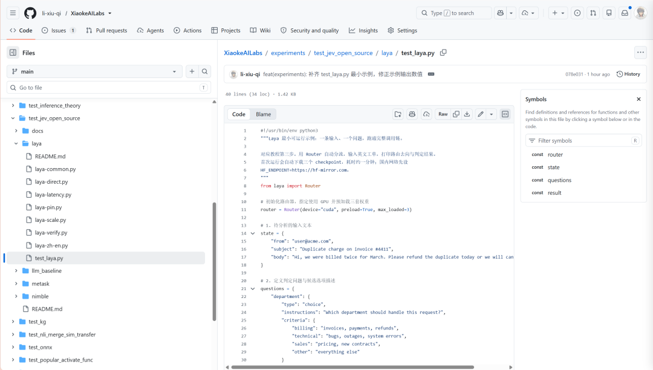The width and height of the screenshot is (653, 370).
Task: Open file in github.dev icon
Action: [398, 114]
